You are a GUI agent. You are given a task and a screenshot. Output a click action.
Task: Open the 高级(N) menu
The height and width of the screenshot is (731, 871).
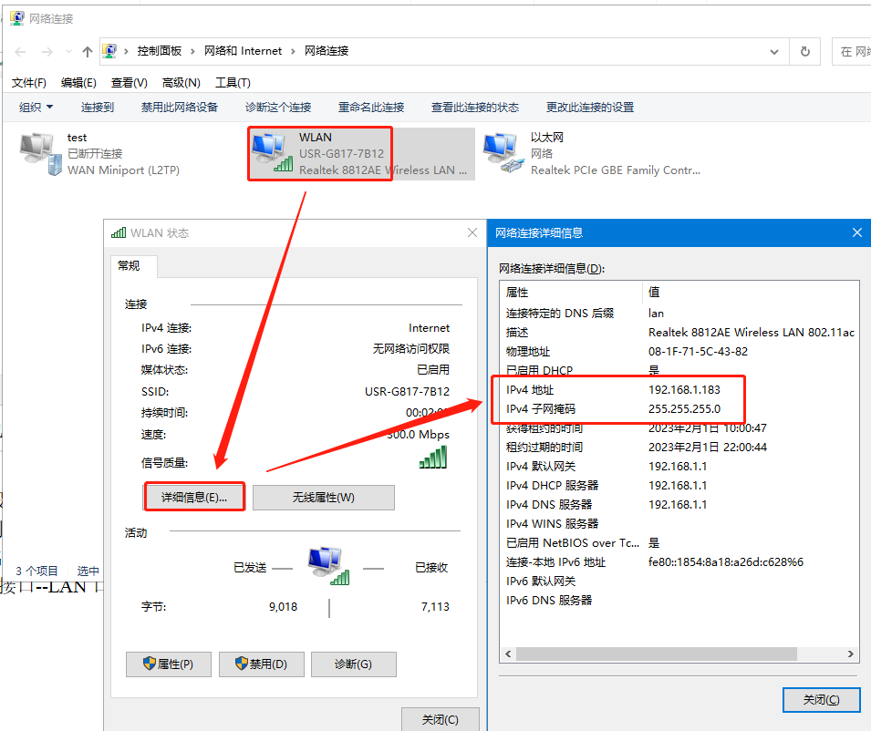pos(181,82)
